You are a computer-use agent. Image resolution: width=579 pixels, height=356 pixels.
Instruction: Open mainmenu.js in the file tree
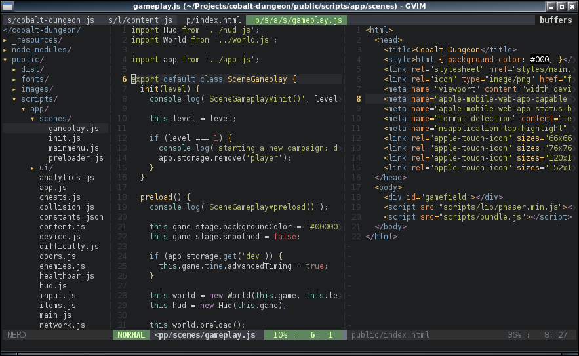73,148
